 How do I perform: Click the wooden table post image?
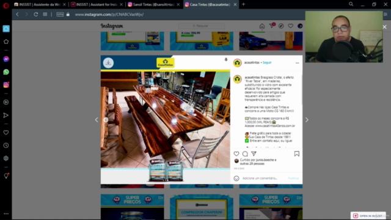click(x=166, y=120)
